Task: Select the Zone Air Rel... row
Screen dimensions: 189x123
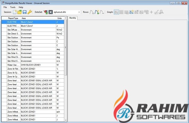Action: click(33, 69)
